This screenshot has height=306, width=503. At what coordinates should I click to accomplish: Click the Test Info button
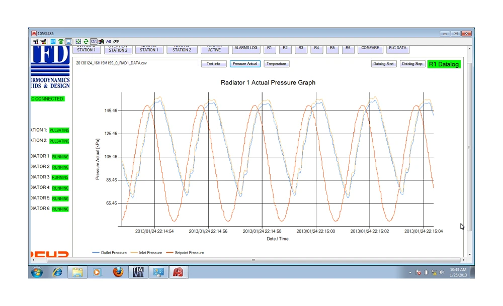coord(214,64)
